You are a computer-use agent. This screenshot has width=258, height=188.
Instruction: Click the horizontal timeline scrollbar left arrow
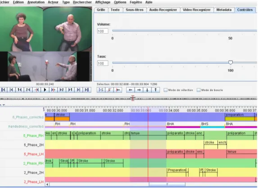point(47,184)
